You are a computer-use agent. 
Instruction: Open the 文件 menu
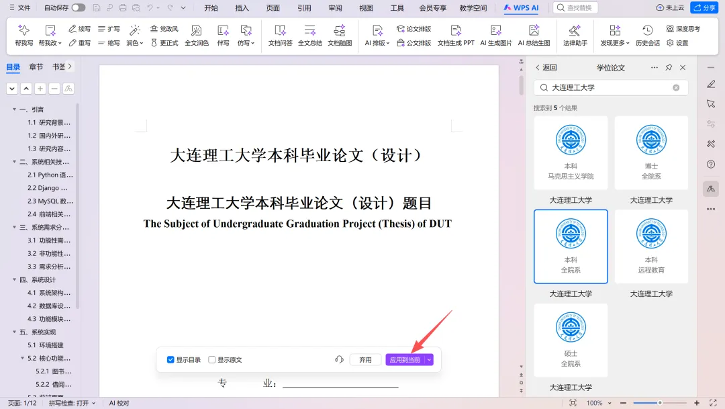20,7
